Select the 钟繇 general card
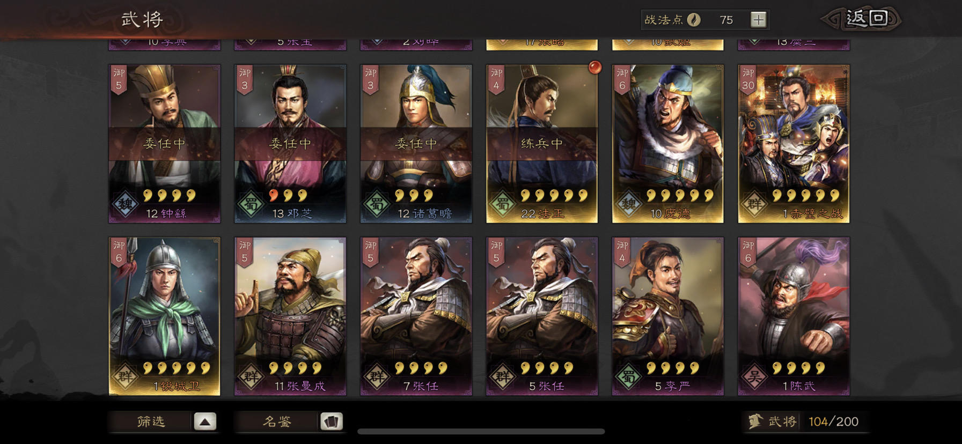This screenshot has width=962, height=444. coord(165,144)
